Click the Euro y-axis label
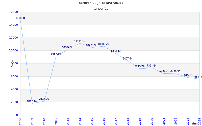The height and width of the screenshot is (126, 202). 12,64
